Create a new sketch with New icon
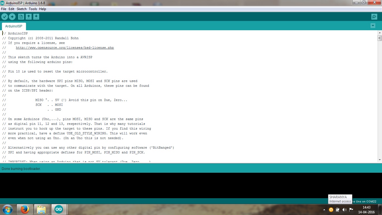Screen dimensions: 382x215 click(x=21, y=17)
